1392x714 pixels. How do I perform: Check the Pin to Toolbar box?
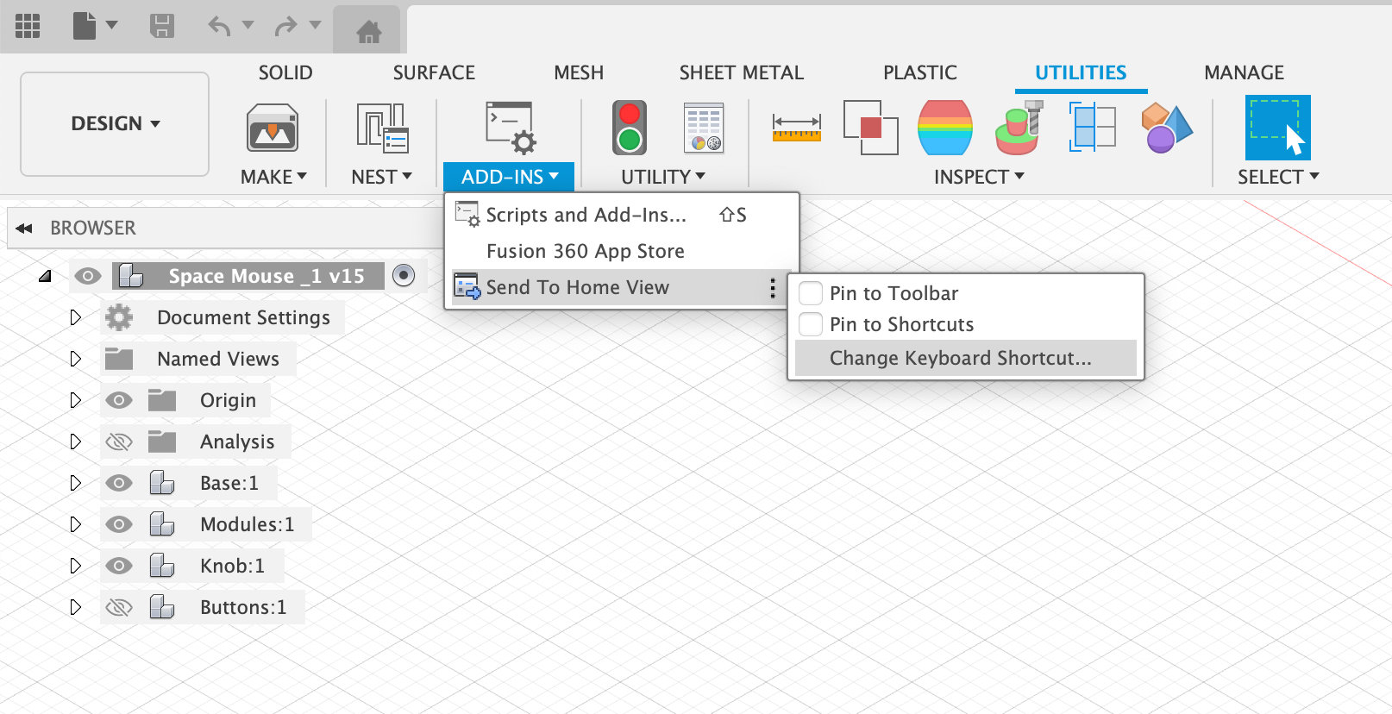pyautogui.click(x=811, y=293)
